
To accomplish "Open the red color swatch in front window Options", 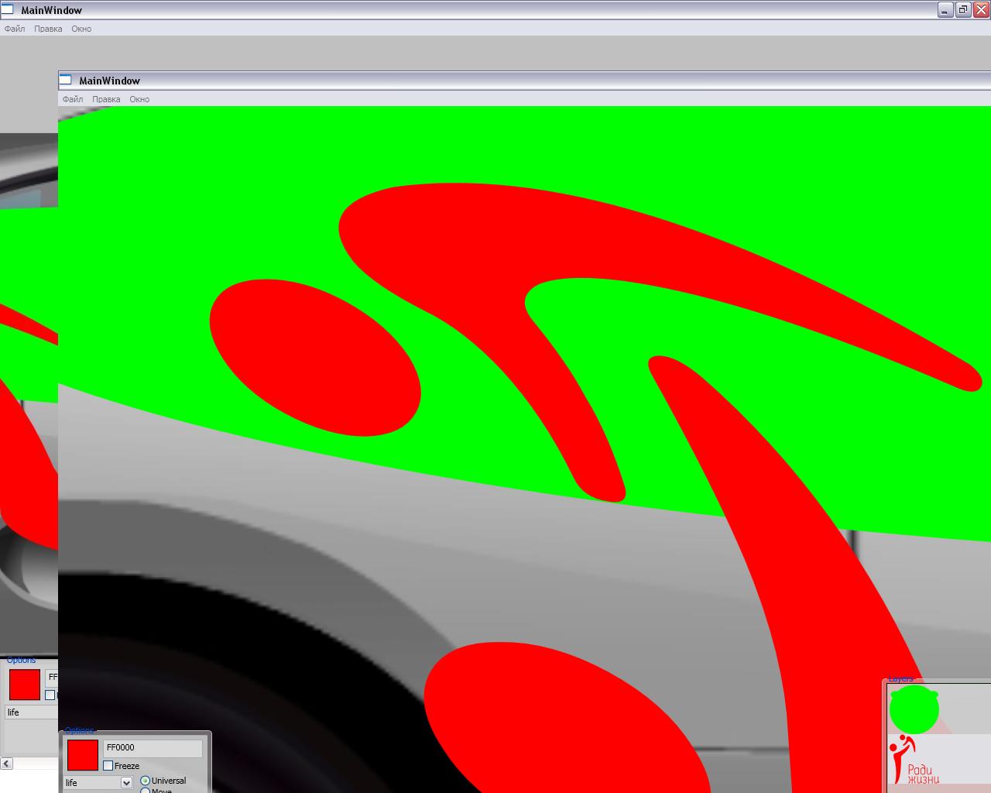I will tap(83, 755).
